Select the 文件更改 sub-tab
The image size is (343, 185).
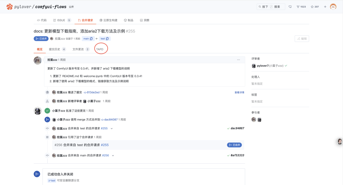81,49
